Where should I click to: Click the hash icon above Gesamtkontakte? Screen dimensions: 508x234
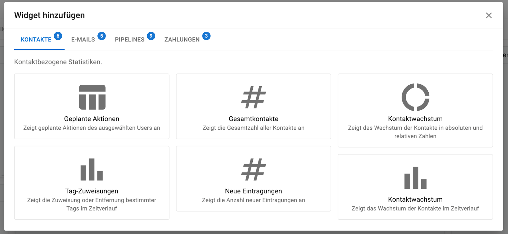tap(253, 97)
